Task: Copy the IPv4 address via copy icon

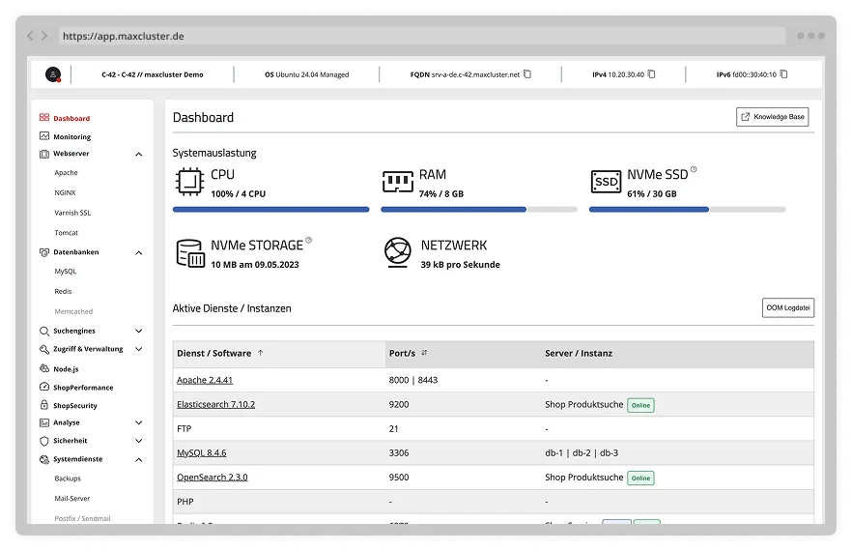Action: tap(652, 74)
